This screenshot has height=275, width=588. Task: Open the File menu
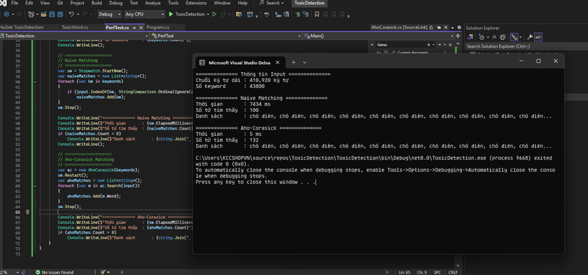(15, 3)
